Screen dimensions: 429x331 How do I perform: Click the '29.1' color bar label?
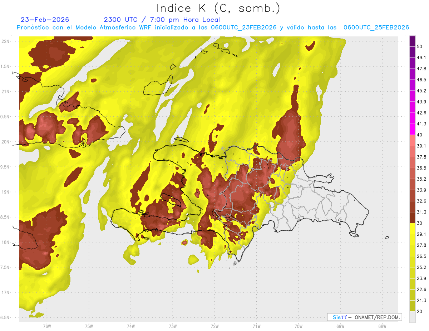[421, 234]
